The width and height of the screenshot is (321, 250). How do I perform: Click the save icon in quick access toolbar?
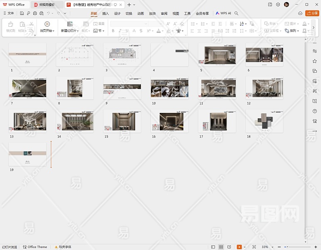pyautogui.click(x=22, y=13)
